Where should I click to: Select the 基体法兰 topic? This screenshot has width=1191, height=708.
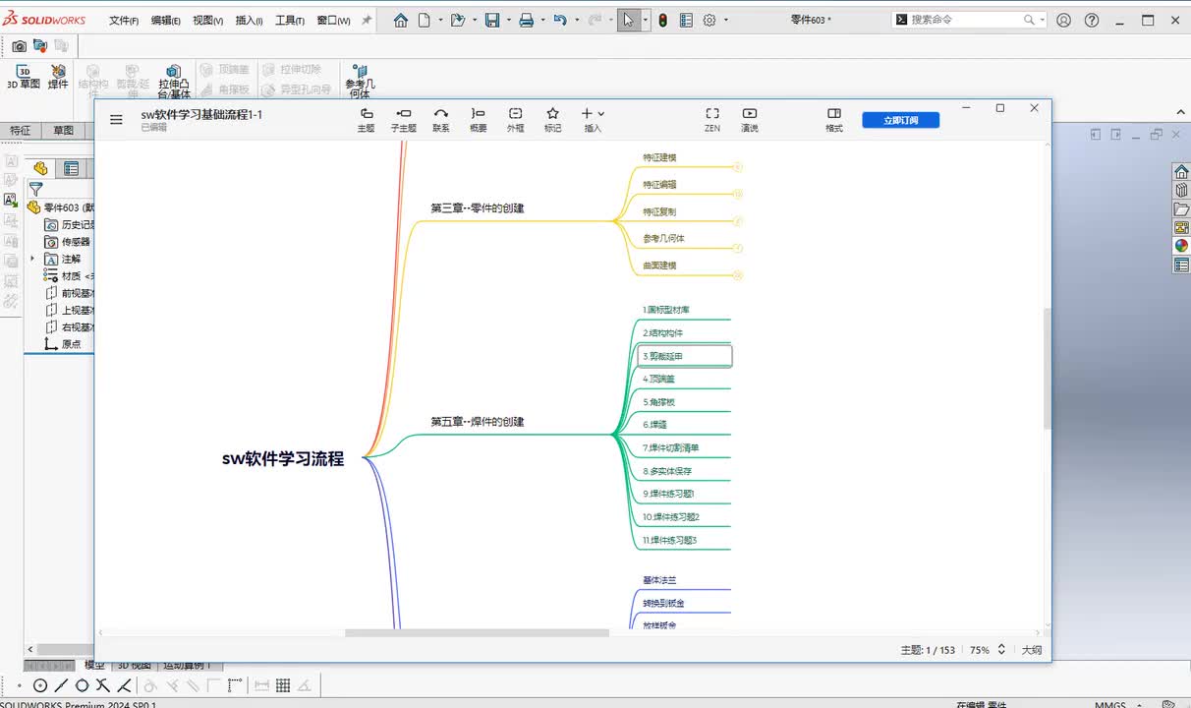[659, 580]
